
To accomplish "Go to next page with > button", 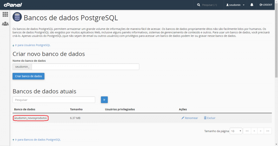I will pyautogui.click(x=261, y=131).
